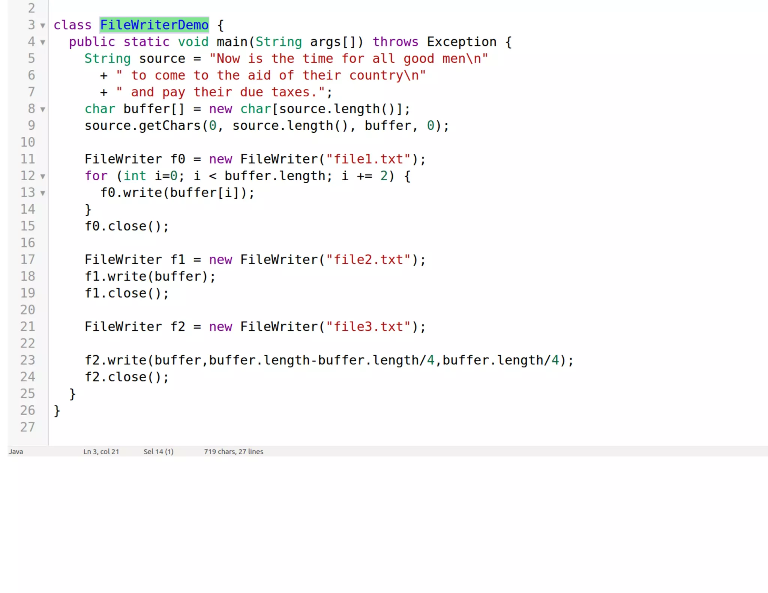
Task: Click the throws keyword on line 4
Action: click(x=395, y=42)
